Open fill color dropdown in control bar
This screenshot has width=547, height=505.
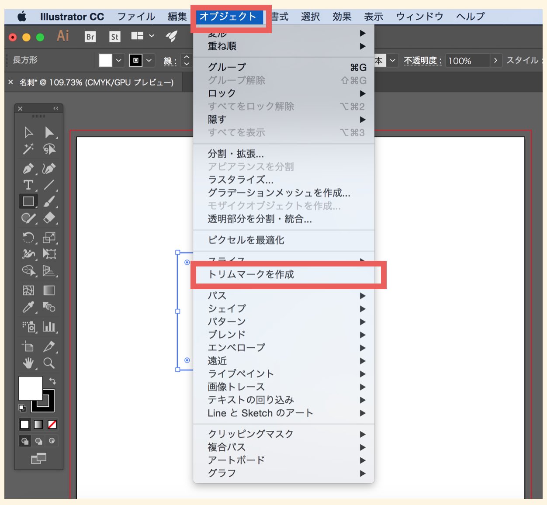pos(118,60)
